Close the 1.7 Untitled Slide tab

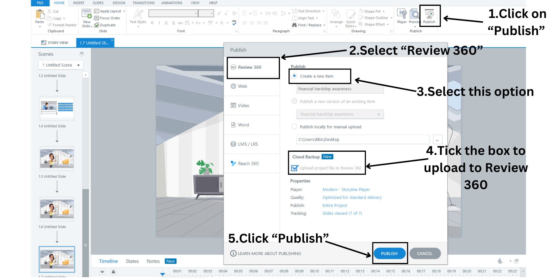[112, 40]
